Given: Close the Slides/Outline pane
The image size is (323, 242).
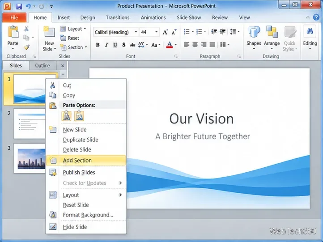Looking at the screenshot, I should pyautogui.click(x=63, y=66).
